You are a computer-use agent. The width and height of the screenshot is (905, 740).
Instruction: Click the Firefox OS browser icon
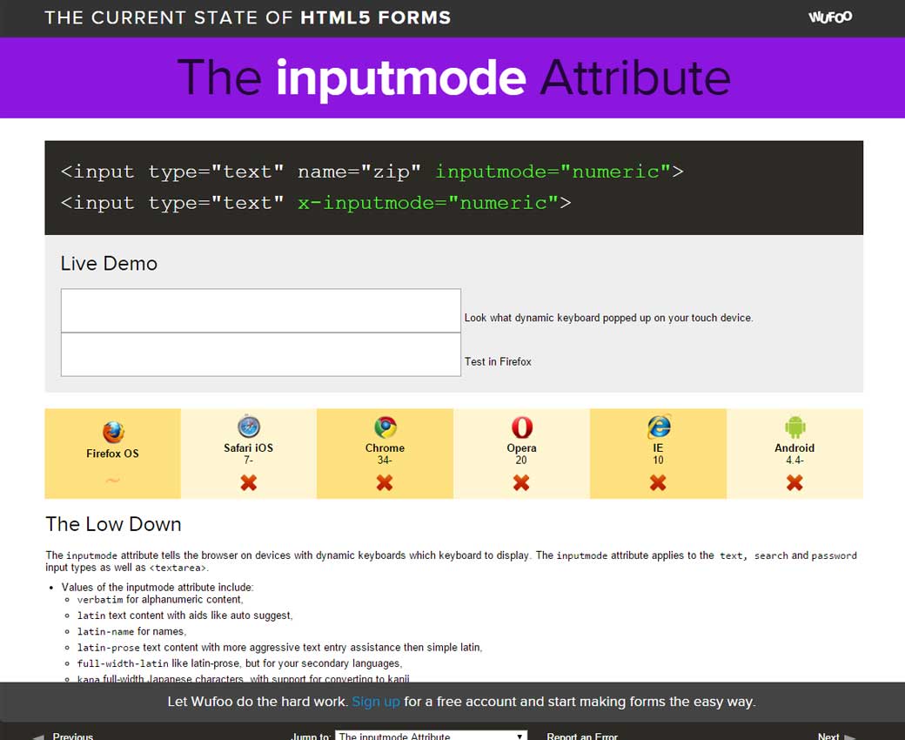click(x=113, y=432)
